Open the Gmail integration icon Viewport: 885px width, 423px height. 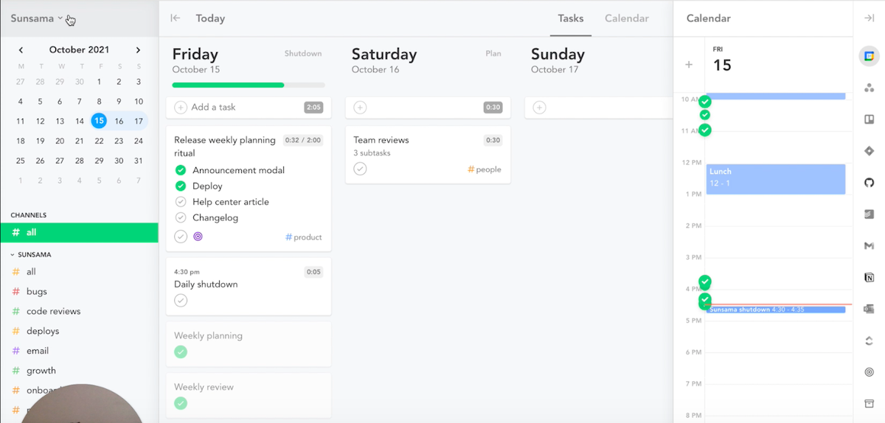tap(869, 246)
